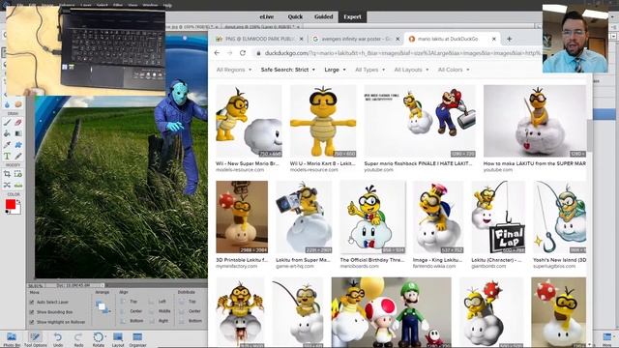The image size is (619, 348).
Task: Click the browser back arrow
Action: point(217,53)
